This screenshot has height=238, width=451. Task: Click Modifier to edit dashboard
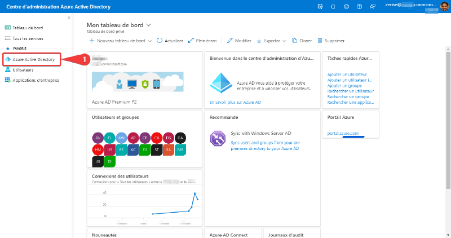(x=239, y=41)
